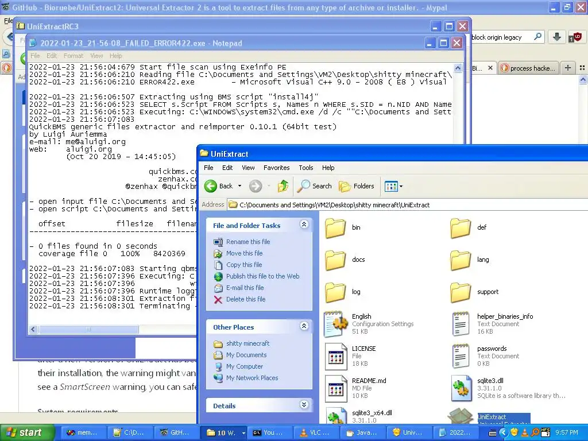The image size is (588, 441).
Task: Open the Favorites menu in explorer
Action: click(x=276, y=168)
